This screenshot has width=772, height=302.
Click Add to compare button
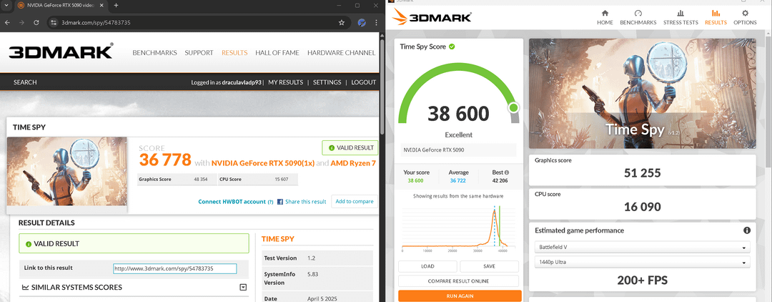[x=354, y=201]
